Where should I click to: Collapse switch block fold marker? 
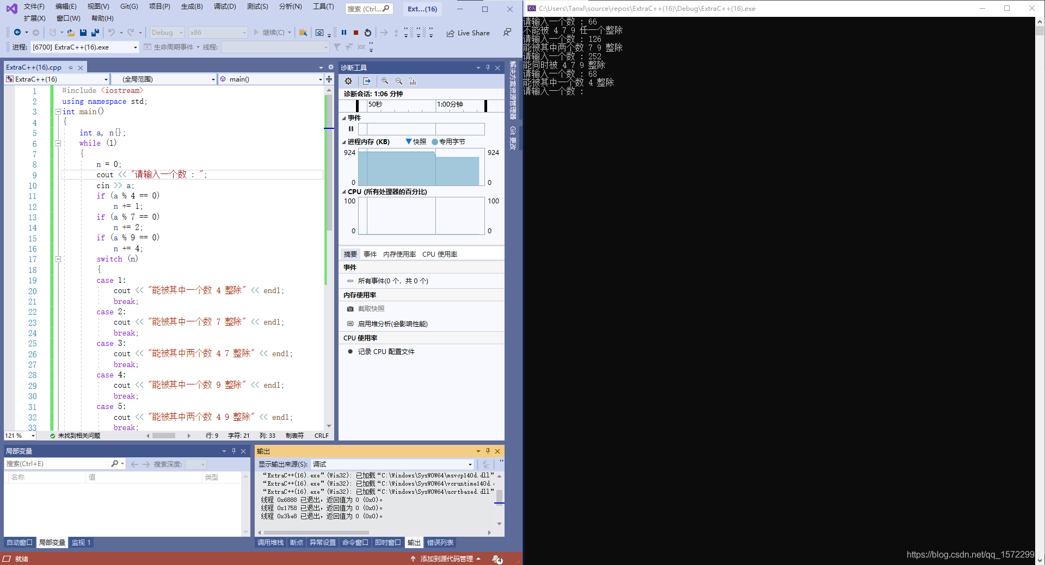tap(58, 259)
